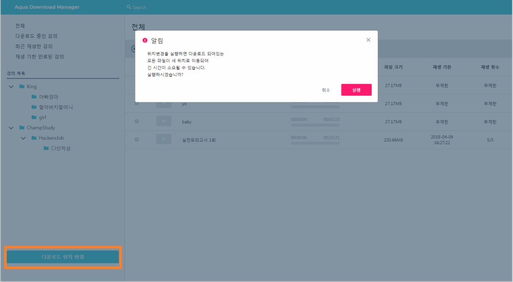
Task: Collapse the ChampStudy folder chevron
Action: [11, 128]
